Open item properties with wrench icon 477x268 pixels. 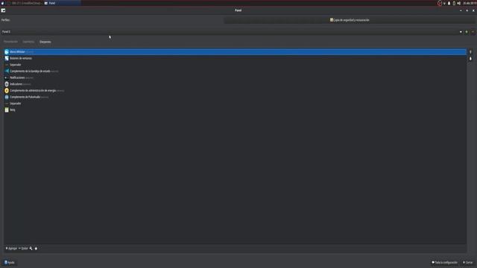pos(31,249)
